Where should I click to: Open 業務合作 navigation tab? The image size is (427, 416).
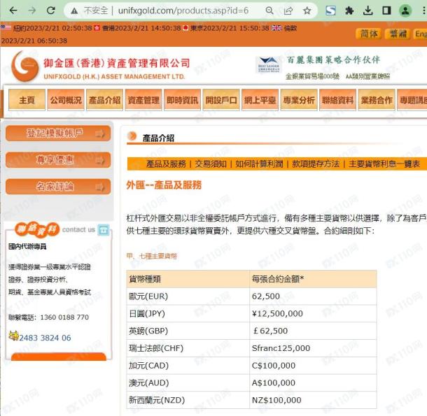coord(377,100)
